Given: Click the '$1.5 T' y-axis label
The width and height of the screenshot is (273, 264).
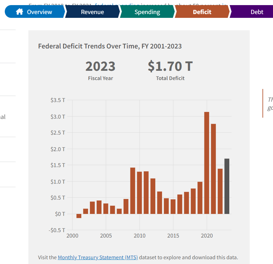Looking at the screenshot, I should (x=58, y=165).
